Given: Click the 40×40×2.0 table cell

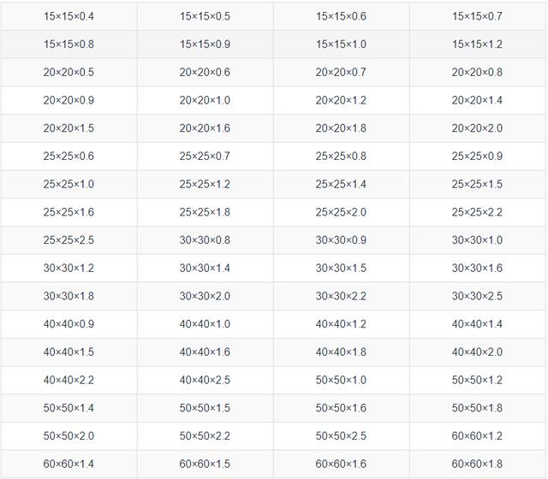Looking at the screenshot, I should [x=477, y=352].
